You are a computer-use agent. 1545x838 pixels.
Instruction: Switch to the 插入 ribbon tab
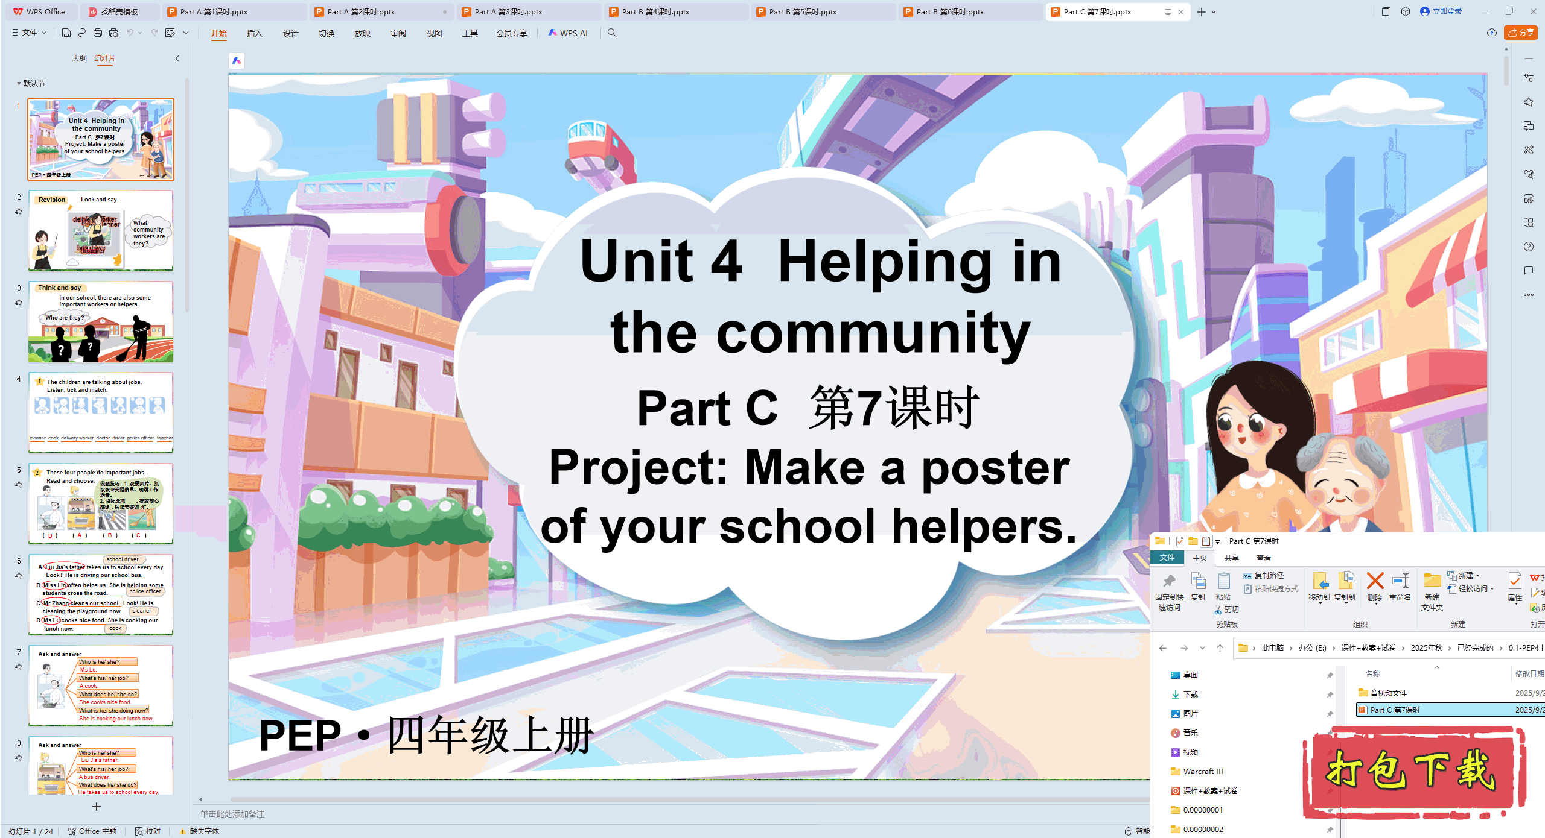pos(254,33)
